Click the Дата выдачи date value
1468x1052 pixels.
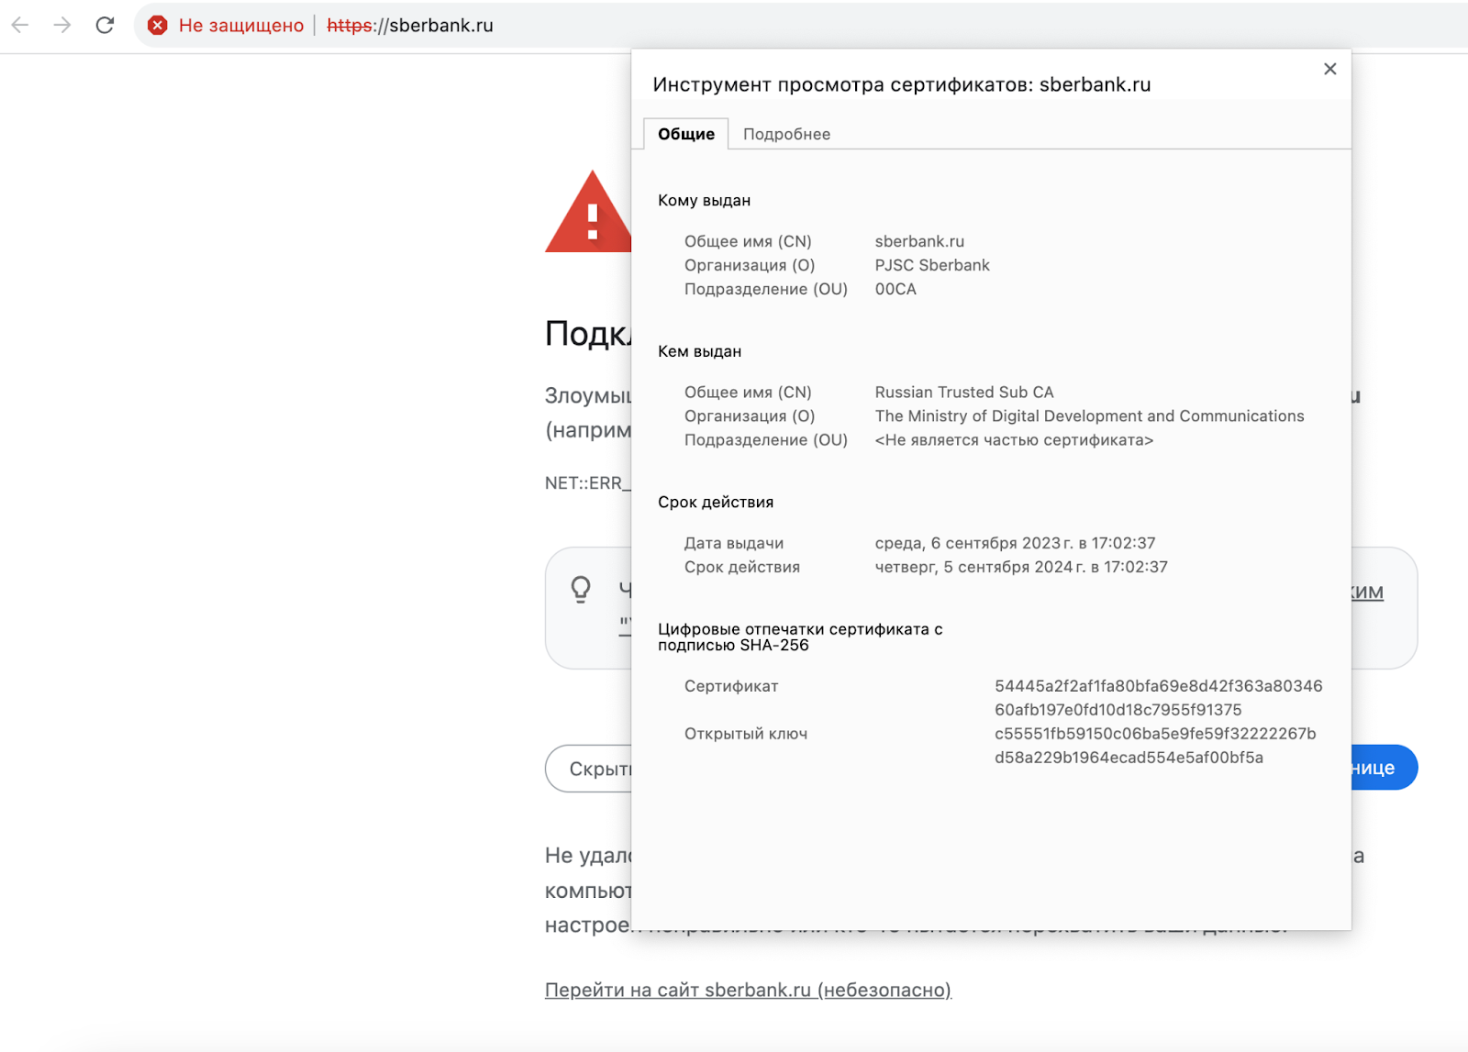1014,543
